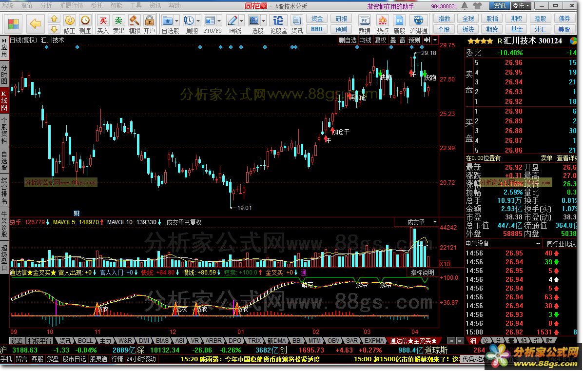Click the 卖出 sell icon
This screenshot has width=583, height=371.
coord(118,24)
